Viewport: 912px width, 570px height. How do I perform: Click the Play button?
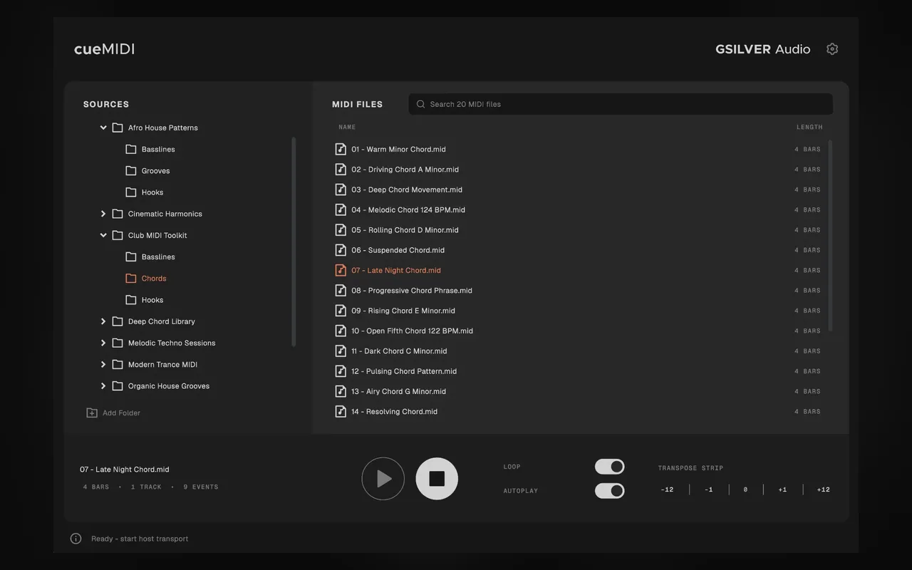click(x=383, y=479)
